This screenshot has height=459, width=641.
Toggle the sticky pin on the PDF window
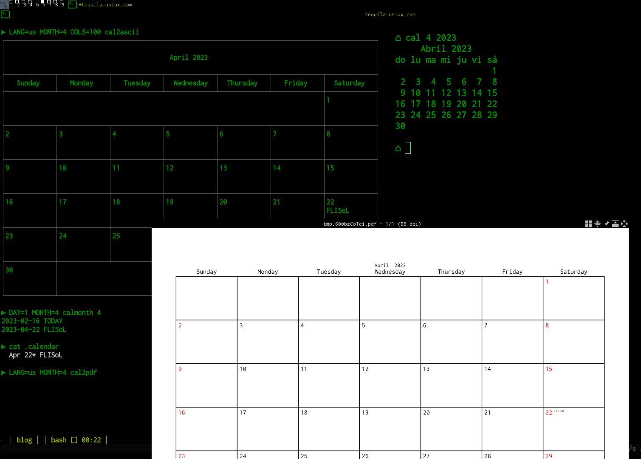(607, 224)
